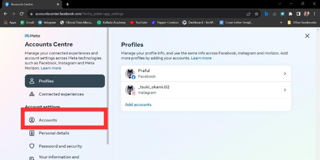Click the Profiles person icon
The image size is (320, 160).
32,81
